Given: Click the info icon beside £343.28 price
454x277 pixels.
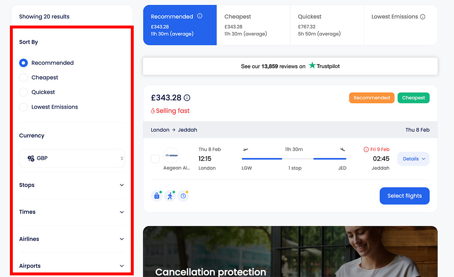Looking at the screenshot, I should (x=187, y=98).
